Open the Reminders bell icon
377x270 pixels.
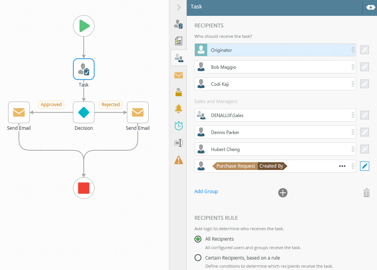pos(178,109)
